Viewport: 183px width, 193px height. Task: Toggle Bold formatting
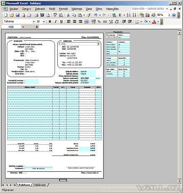tap(50, 22)
